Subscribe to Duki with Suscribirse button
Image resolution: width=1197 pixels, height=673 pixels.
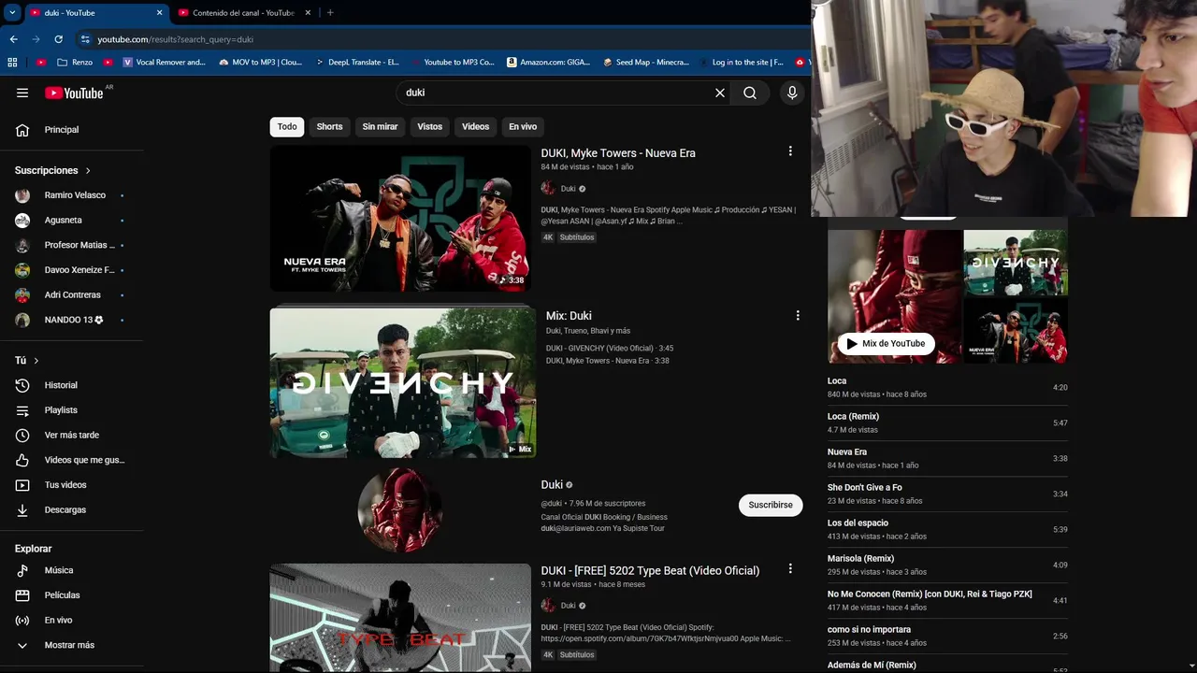tap(771, 505)
